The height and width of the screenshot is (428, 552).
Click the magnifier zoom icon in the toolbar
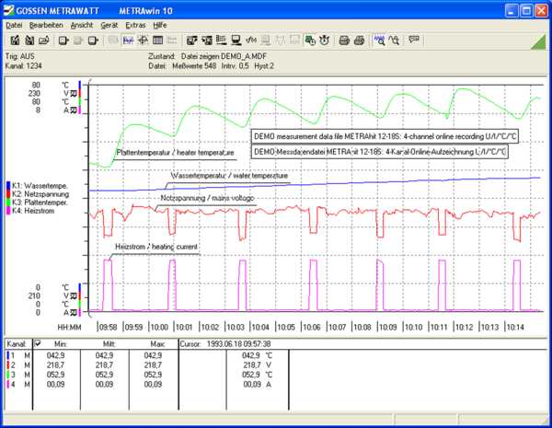pyautogui.click(x=379, y=40)
